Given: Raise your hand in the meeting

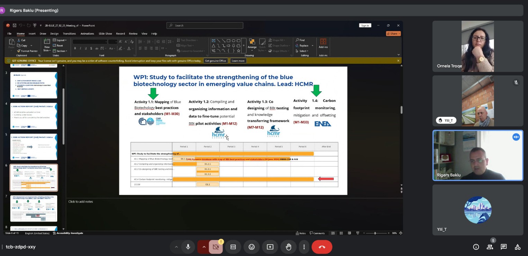Looking at the screenshot, I should point(288,247).
